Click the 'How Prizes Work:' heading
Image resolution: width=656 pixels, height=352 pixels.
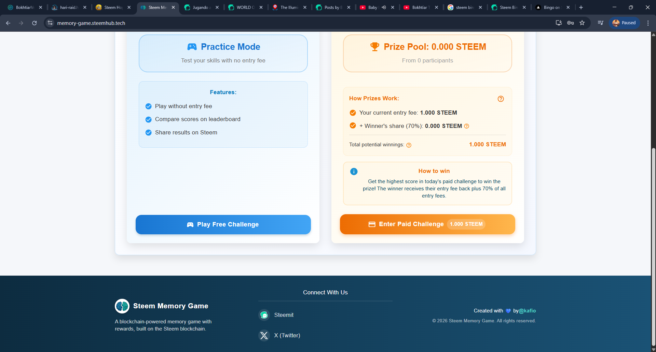(x=374, y=99)
